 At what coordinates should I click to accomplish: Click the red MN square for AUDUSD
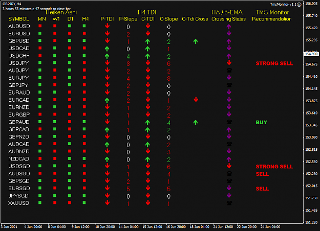pyautogui.click(x=40, y=26)
